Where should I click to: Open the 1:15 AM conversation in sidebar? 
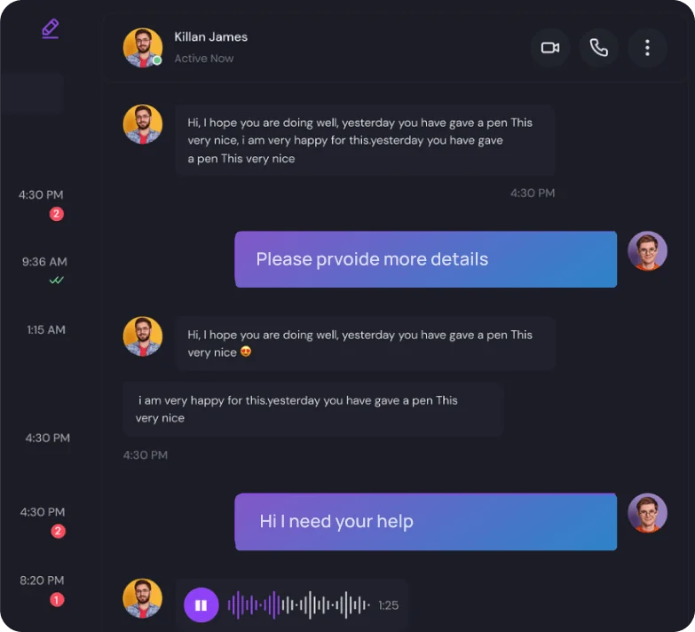point(46,329)
